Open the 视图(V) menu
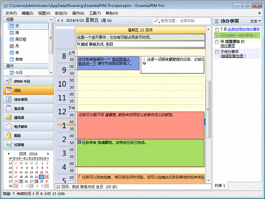 44,13
